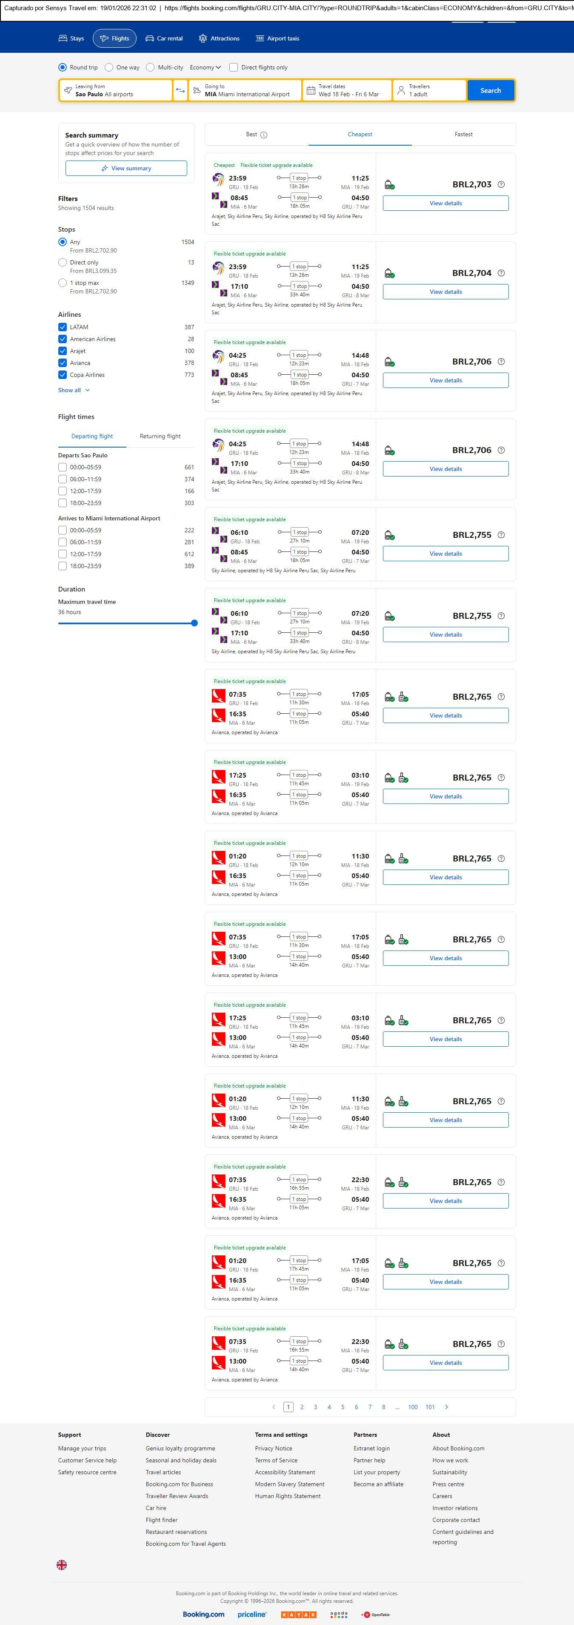Click the calendar icon in the Travel dates field

coord(311,90)
